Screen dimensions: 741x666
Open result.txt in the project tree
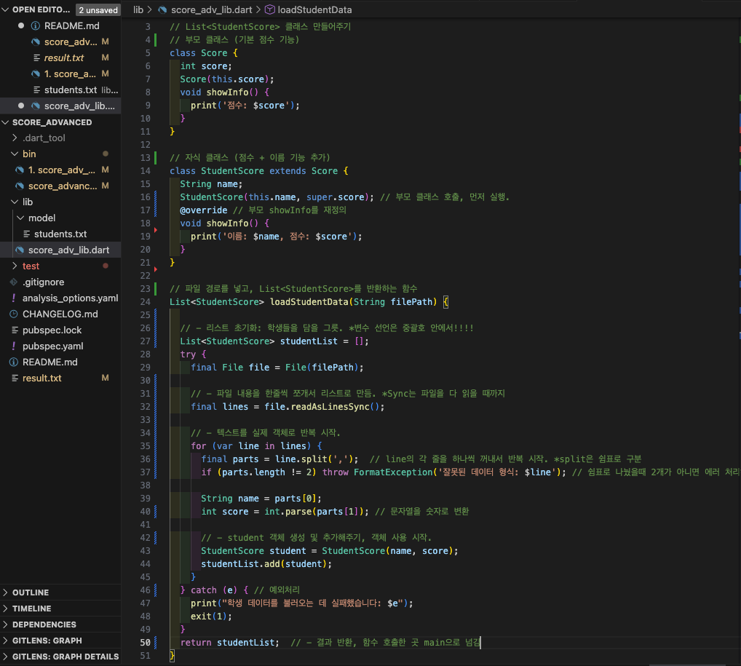42,378
